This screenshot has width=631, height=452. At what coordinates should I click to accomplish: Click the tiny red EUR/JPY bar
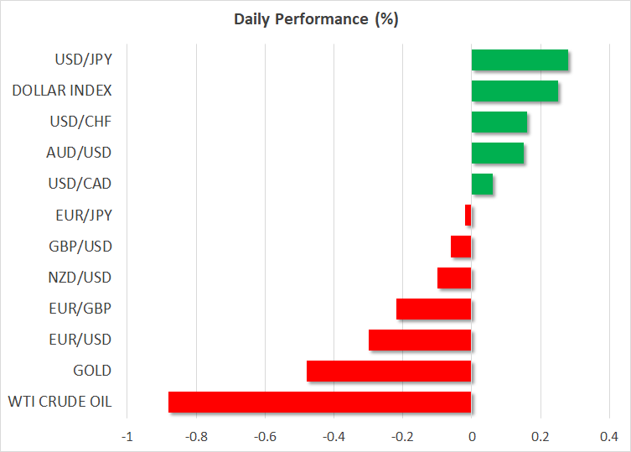[x=468, y=216]
